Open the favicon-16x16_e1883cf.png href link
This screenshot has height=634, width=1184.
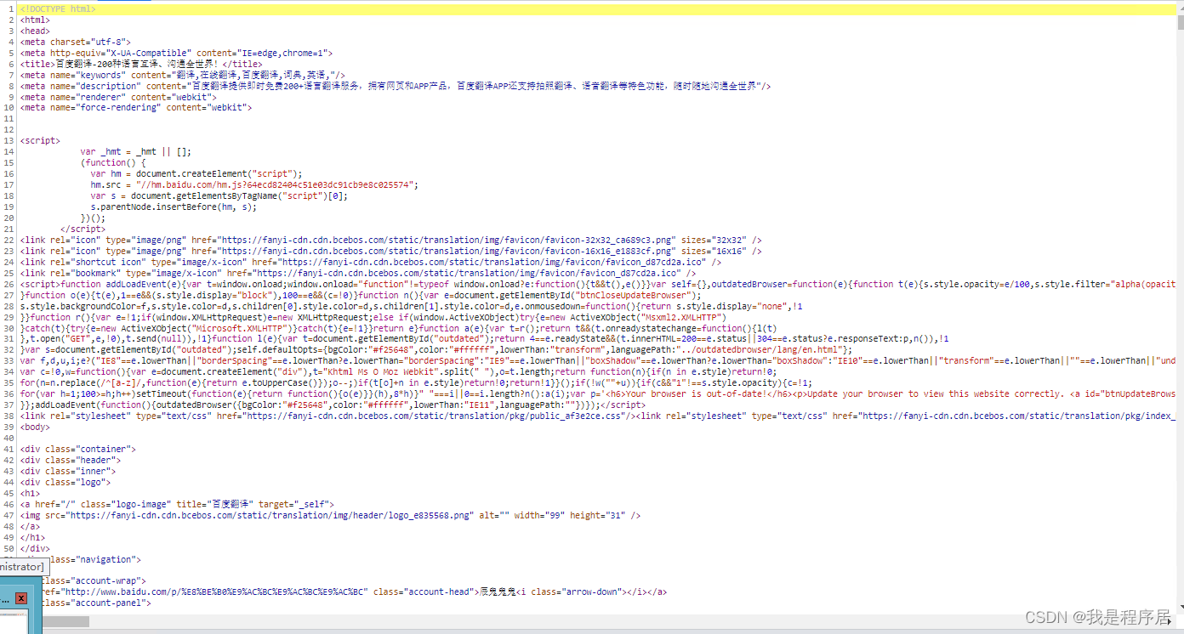[x=448, y=252]
